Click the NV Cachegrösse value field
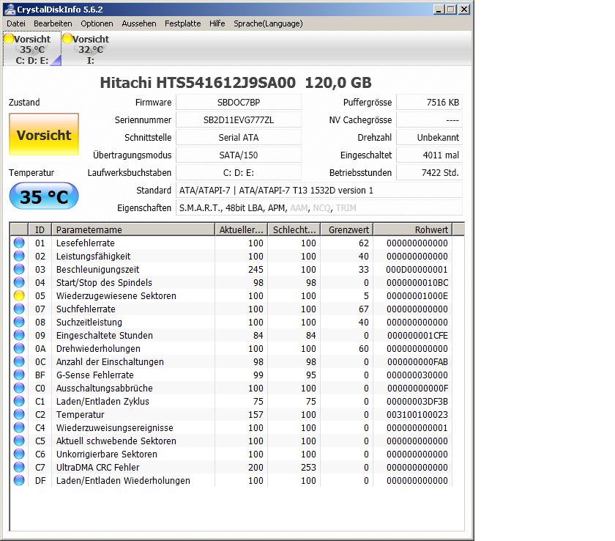The height and width of the screenshot is (541, 615). coord(430,119)
